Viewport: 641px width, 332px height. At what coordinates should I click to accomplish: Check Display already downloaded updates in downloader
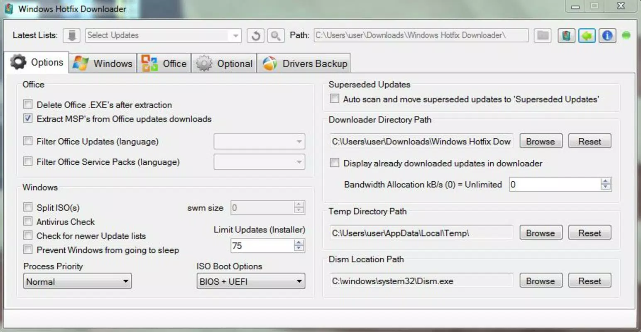pos(334,163)
